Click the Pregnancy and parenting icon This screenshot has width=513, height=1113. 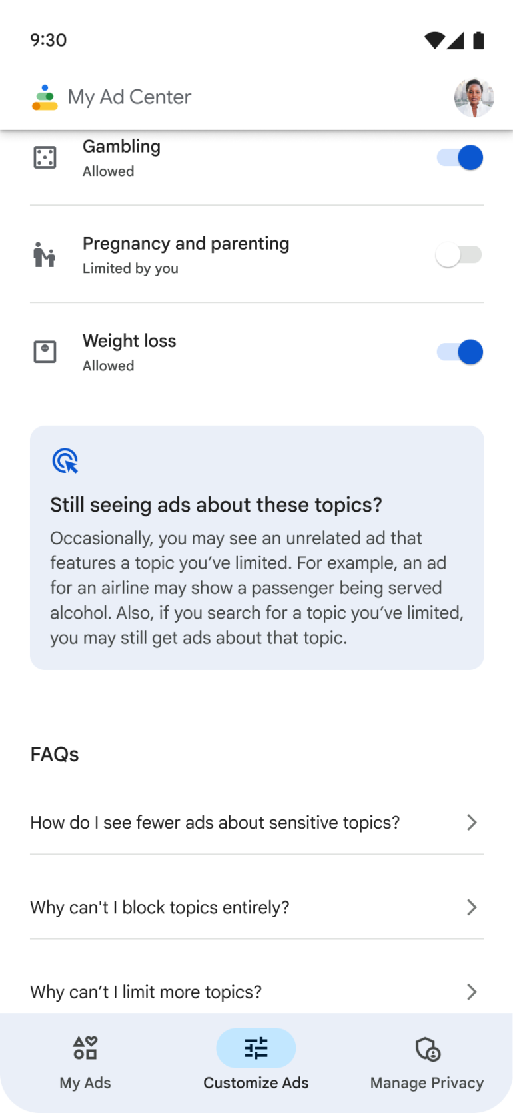coord(44,254)
